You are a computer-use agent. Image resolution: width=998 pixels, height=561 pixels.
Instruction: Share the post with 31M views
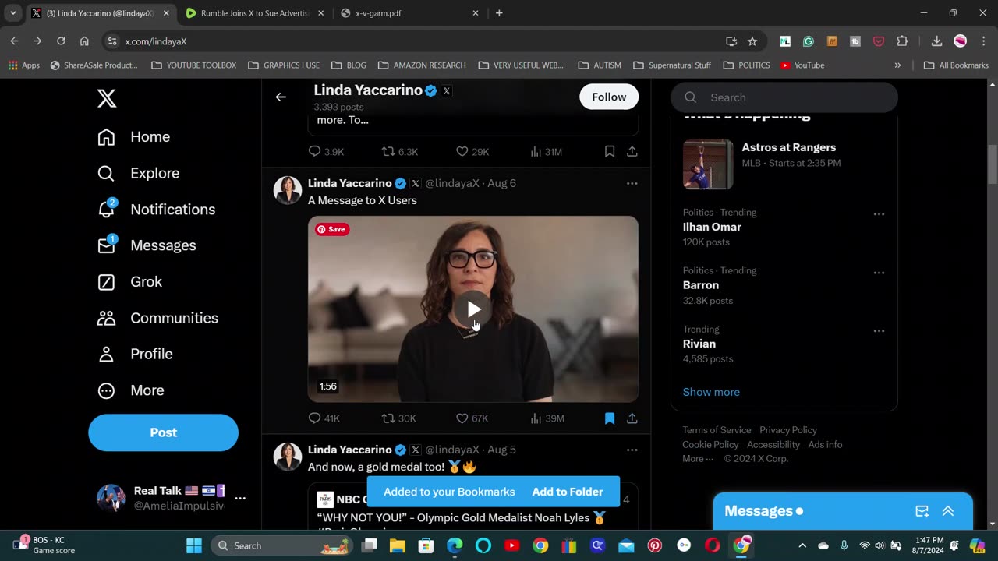[632, 152]
